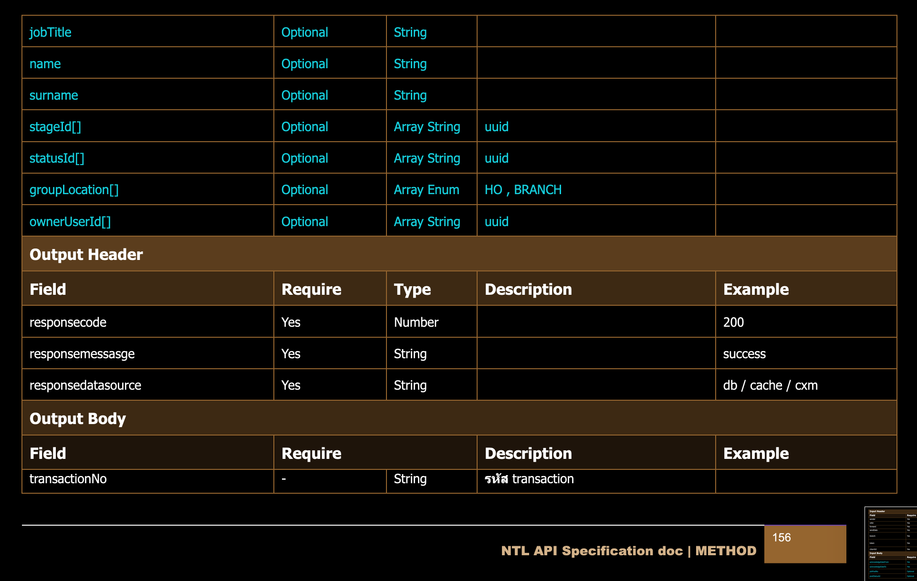Click the example value 200
Viewport: 917px width, 581px height.
click(x=733, y=322)
